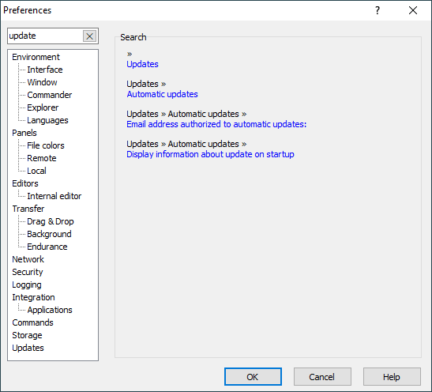Click the Cancel button
This screenshot has width=432, height=392.
coord(322,376)
